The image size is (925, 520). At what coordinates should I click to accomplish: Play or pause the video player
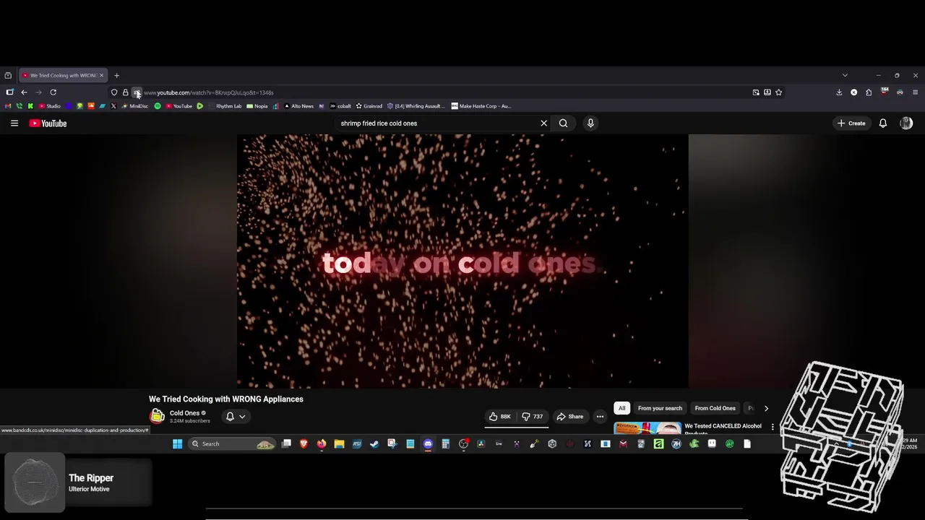pos(462,261)
